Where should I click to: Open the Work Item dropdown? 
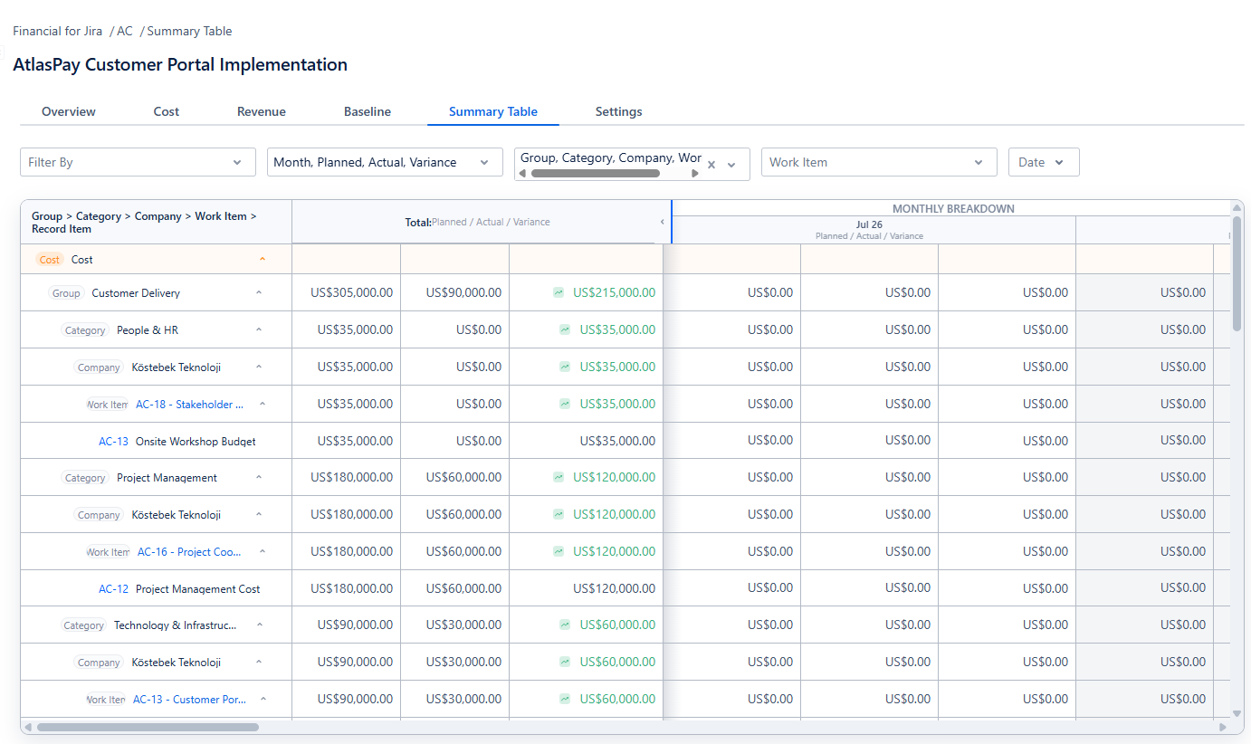coord(879,163)
